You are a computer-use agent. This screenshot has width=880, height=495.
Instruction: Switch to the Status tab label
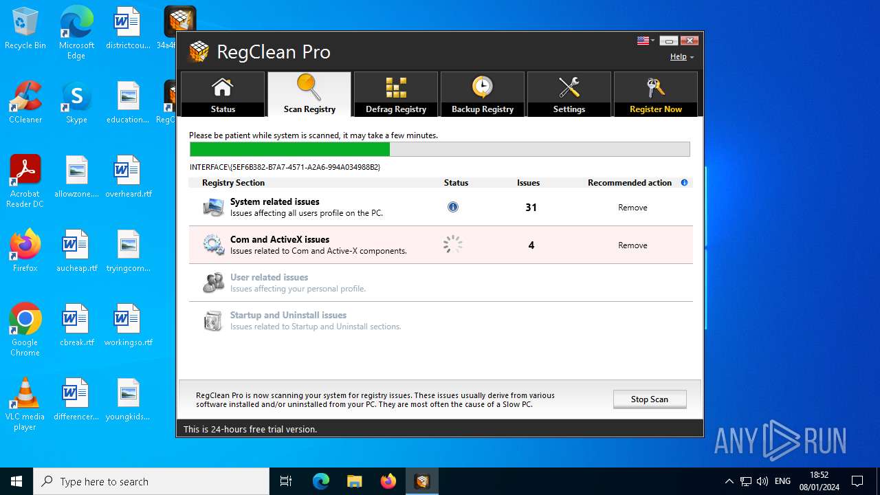tap(223, 109)
